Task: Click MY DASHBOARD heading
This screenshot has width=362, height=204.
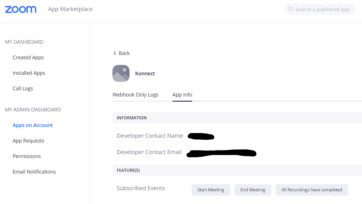Action: coord(24,42)
